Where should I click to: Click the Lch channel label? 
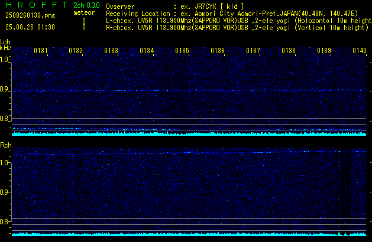tap(5, 42)
